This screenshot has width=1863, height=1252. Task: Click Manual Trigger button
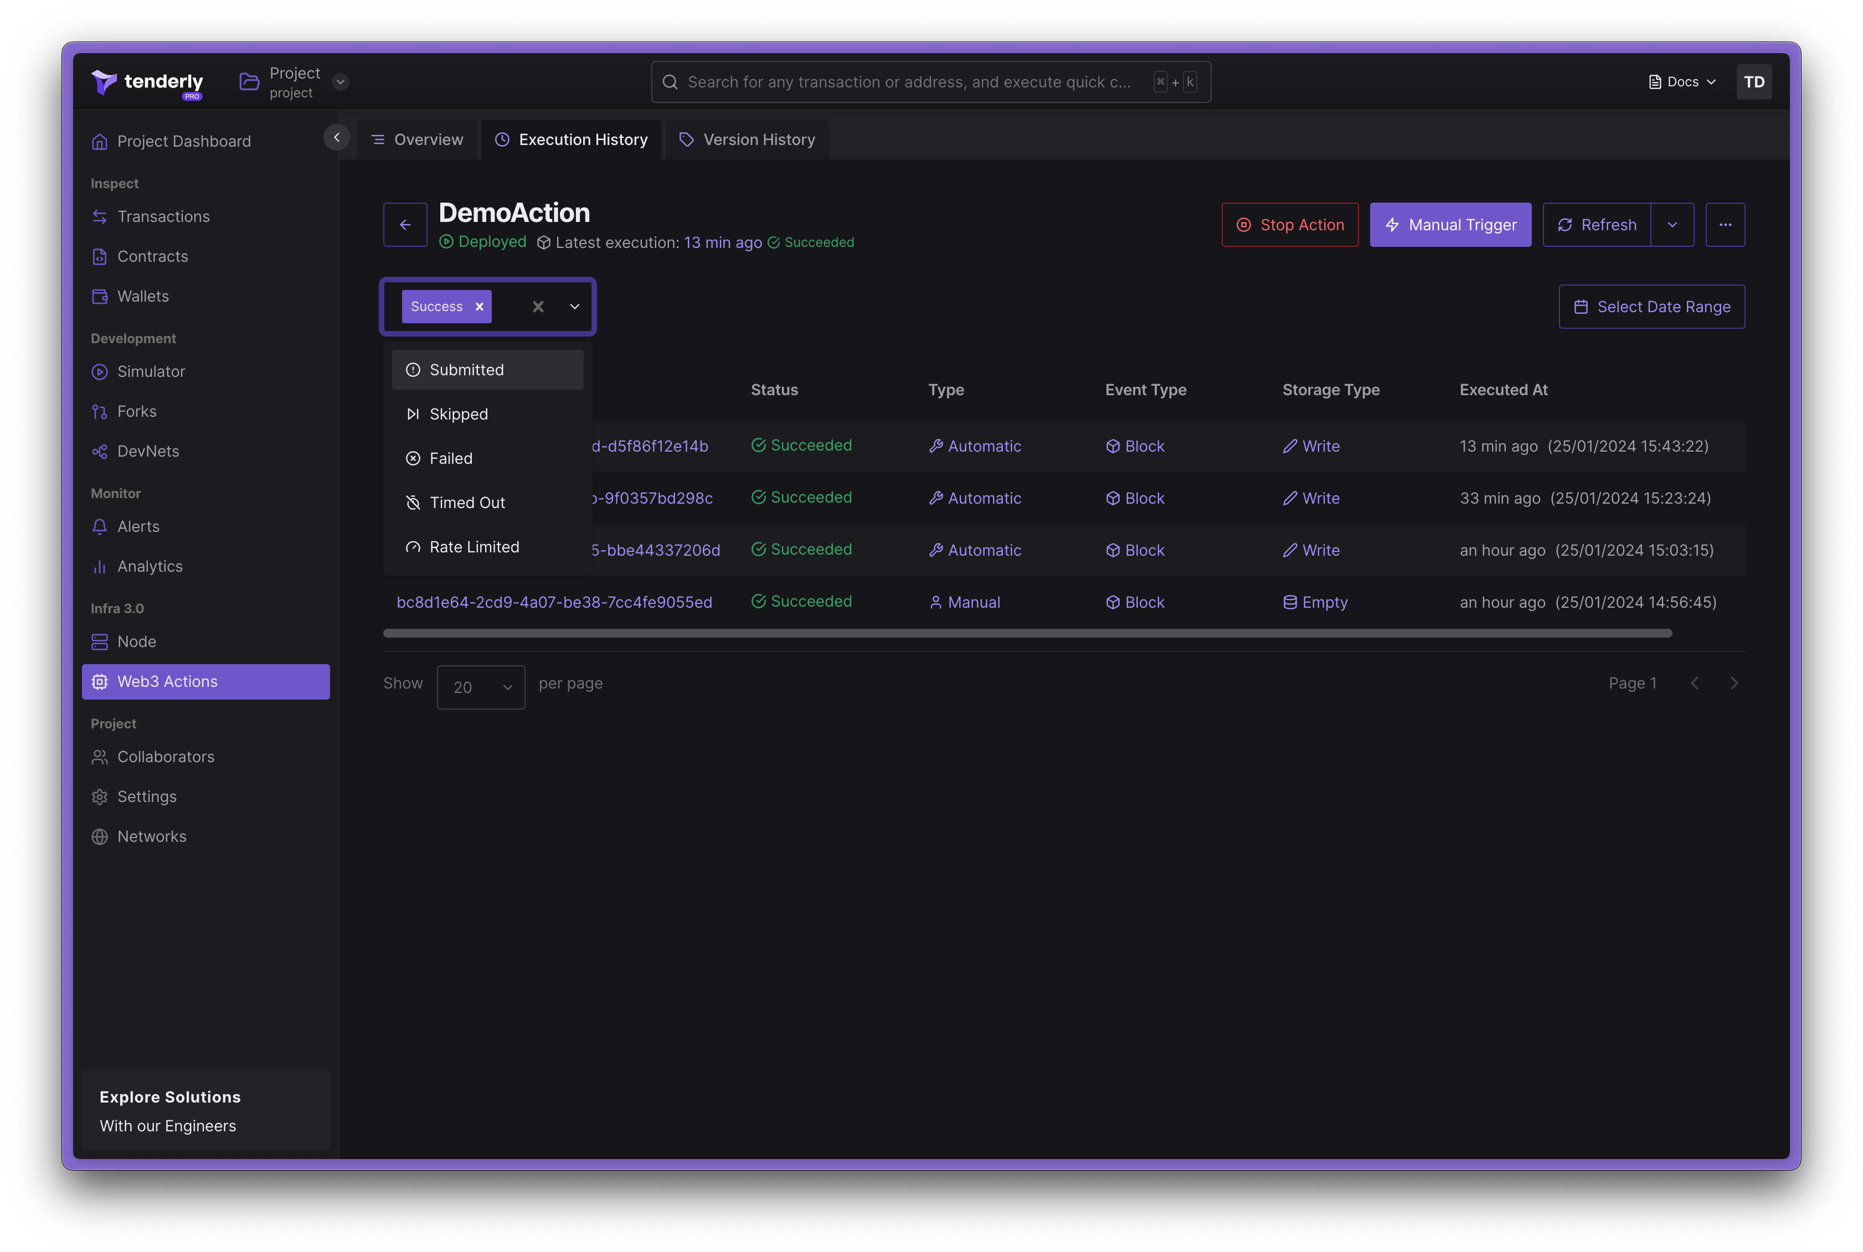tap(1450, 225)
